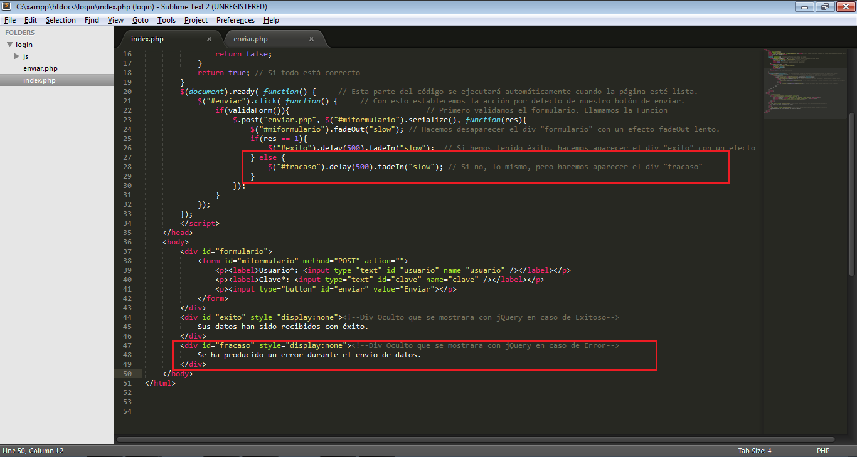This screenshot has height=457, width=857.
Task: Open the Tools menu
Action: pyautogui.click(x=166, y=19)
